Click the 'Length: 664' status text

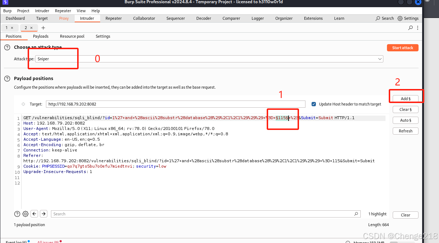(378, 225)
